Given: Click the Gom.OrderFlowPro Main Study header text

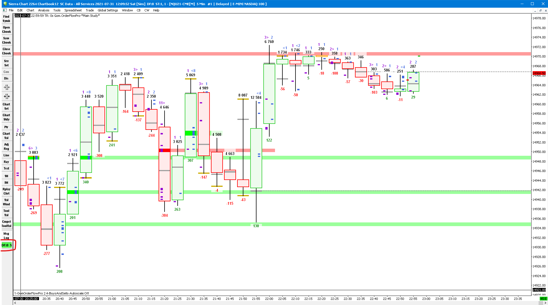Looking at the screenshot, I should pos(77,16).
